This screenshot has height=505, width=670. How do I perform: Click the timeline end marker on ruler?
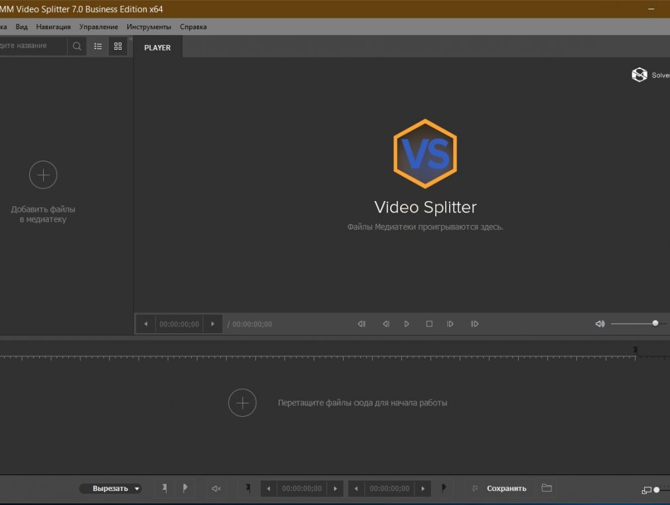click(x=636, y=351)
